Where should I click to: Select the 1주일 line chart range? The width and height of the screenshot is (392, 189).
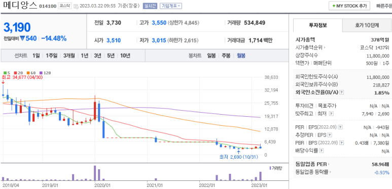click(52, 56)
